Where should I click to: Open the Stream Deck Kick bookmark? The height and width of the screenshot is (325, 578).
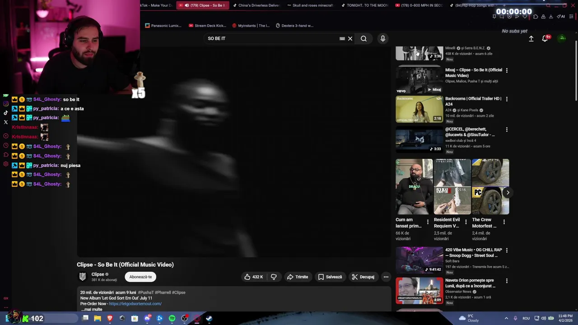[207, 26]
